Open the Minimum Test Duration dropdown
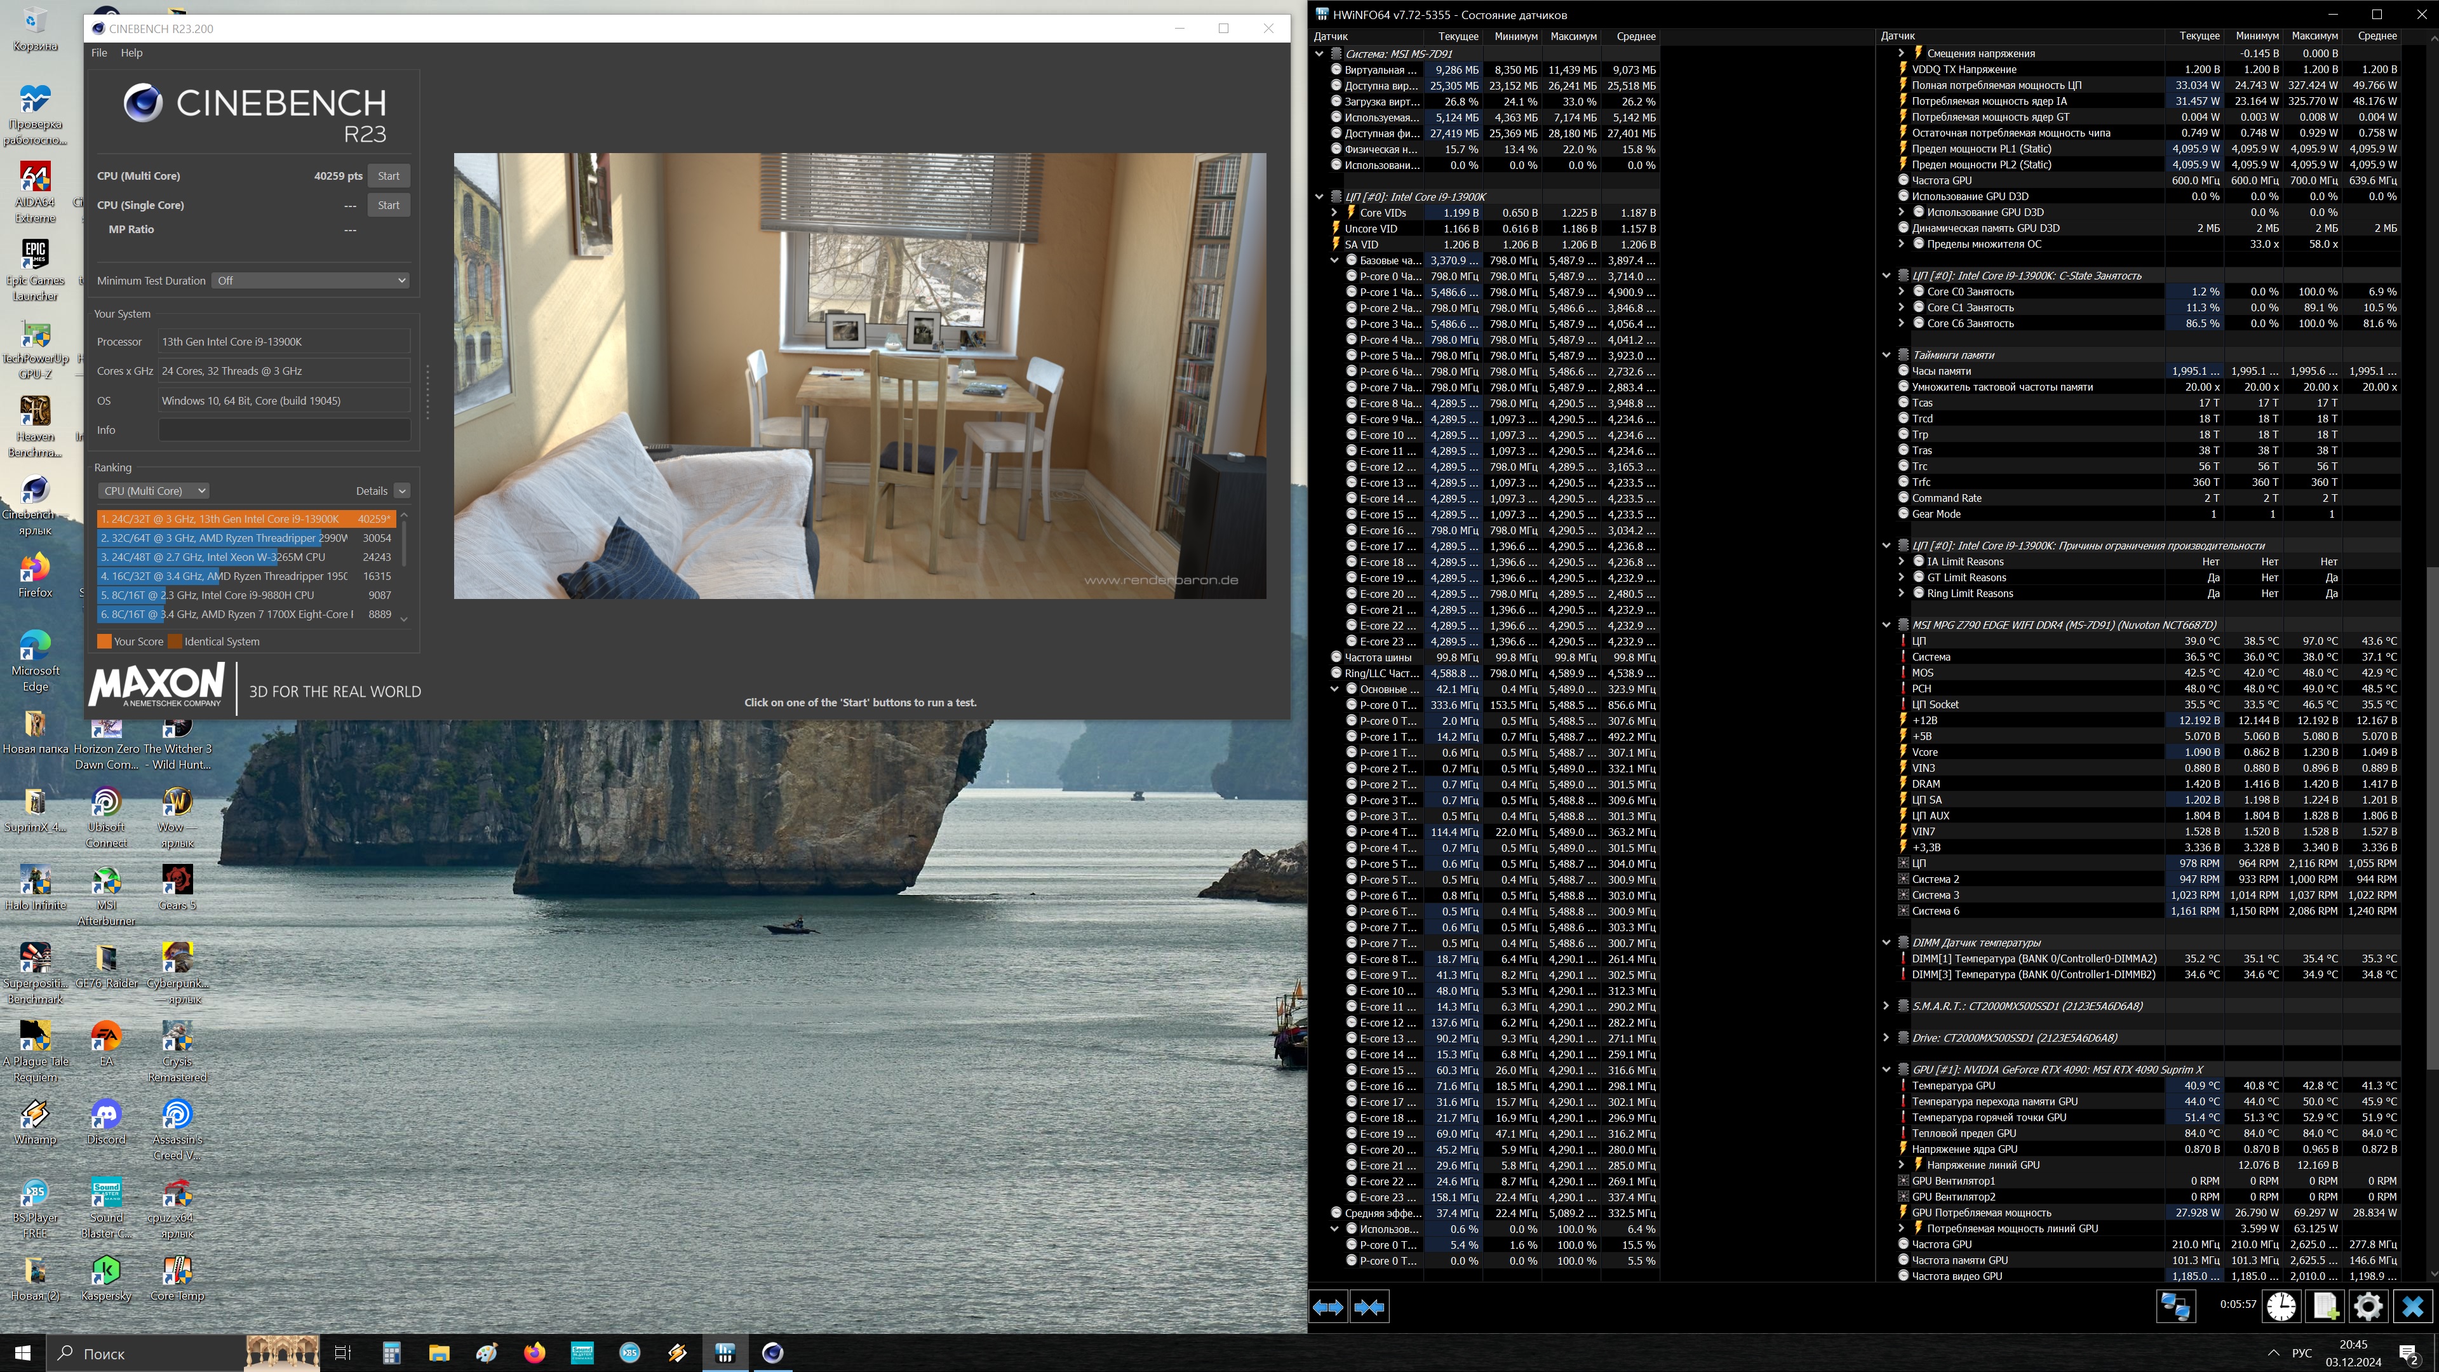This screenshot has width=2439, height=1372. coord(311,280)
